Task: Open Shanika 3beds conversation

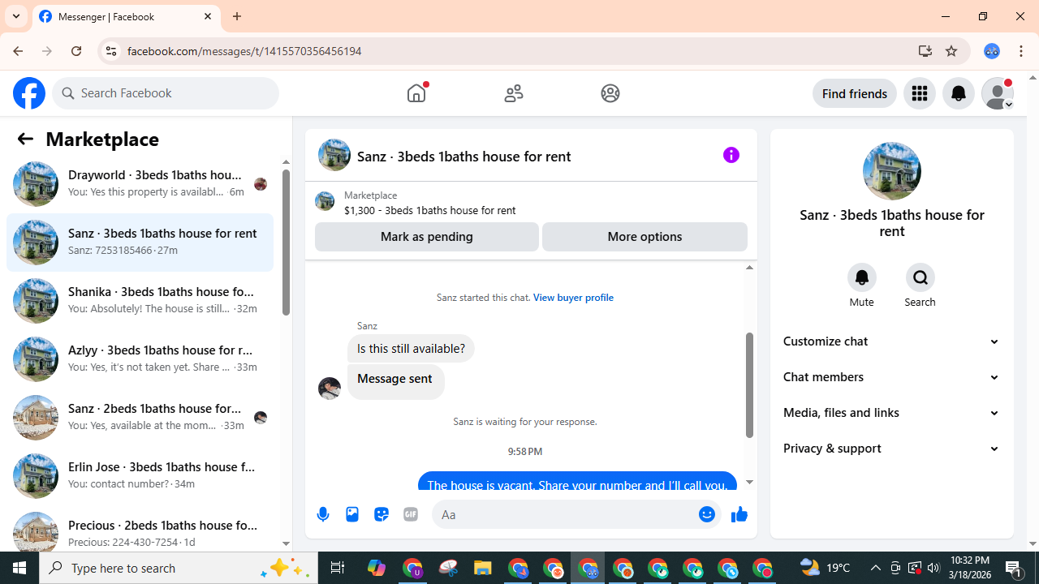Action: tap(140, 300)
